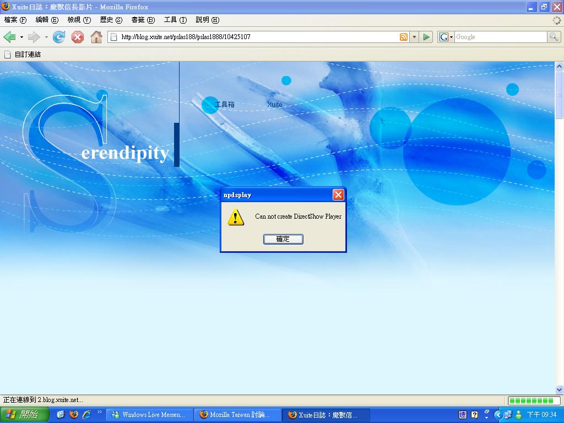
Task: Click the taskbar clock 下午 09:34
Action: [x=542, y=415]
